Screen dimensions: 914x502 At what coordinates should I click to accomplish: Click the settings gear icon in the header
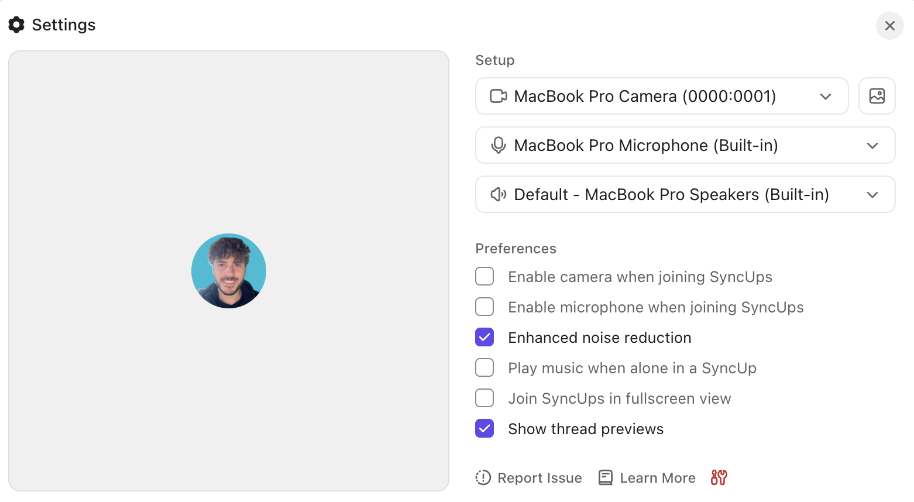click(x=16, y=25)
